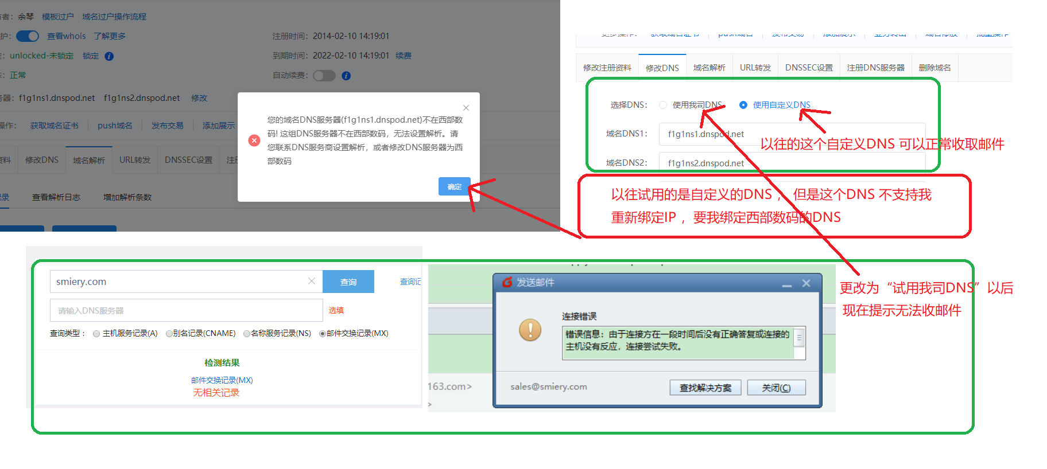Click the 请输入DNS服务器 input field
The width and height of the screenshot is (1047, 469).
tap(186, 310)
